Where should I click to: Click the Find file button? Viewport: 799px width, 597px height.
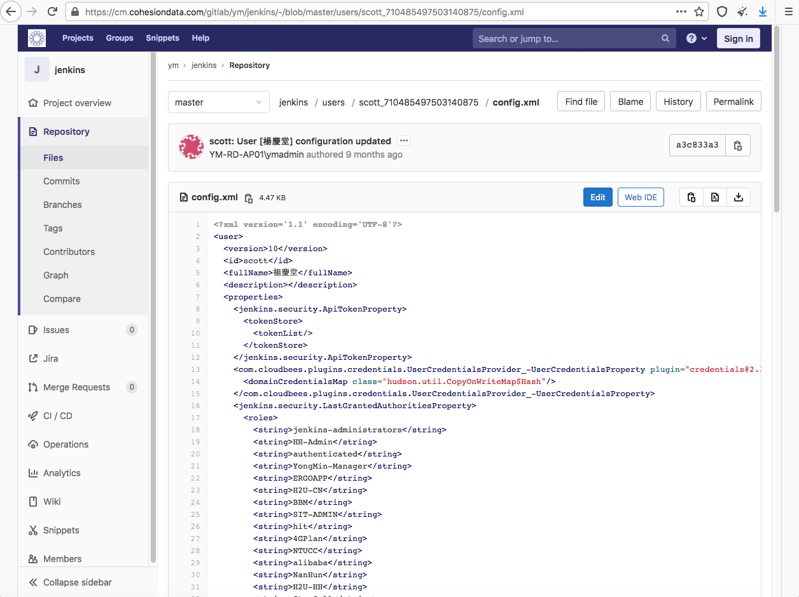581,102
